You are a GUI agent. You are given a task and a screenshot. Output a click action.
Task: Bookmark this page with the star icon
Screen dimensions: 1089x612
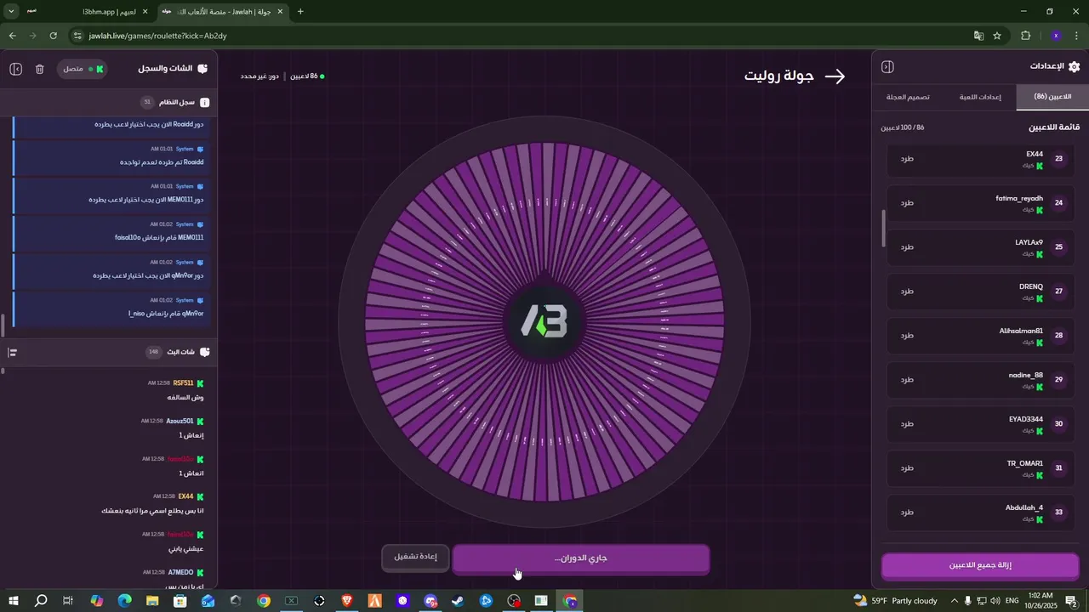click(x=996, y=36)
